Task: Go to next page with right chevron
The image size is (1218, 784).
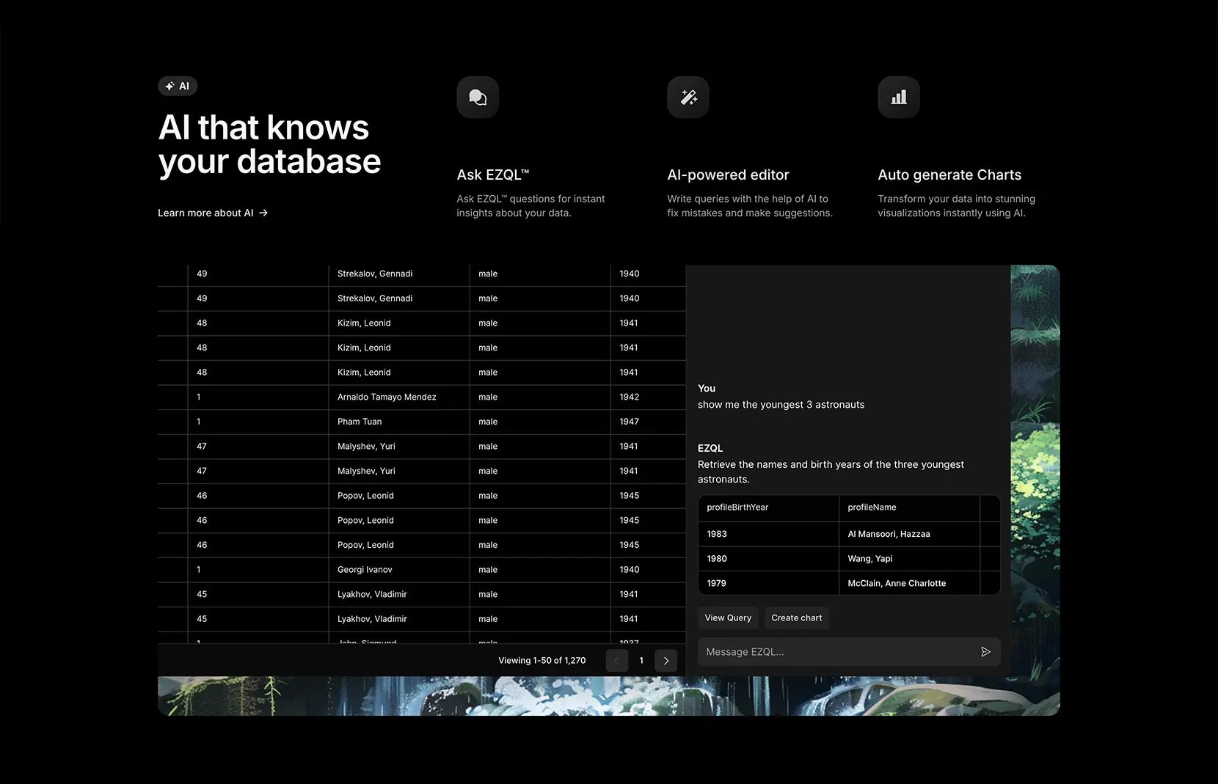Action: click(666, 661)
